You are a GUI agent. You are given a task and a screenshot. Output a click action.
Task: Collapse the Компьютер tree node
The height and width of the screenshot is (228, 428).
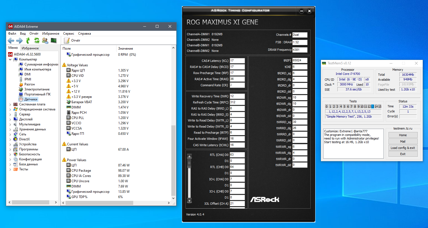(x=10, y=59)
